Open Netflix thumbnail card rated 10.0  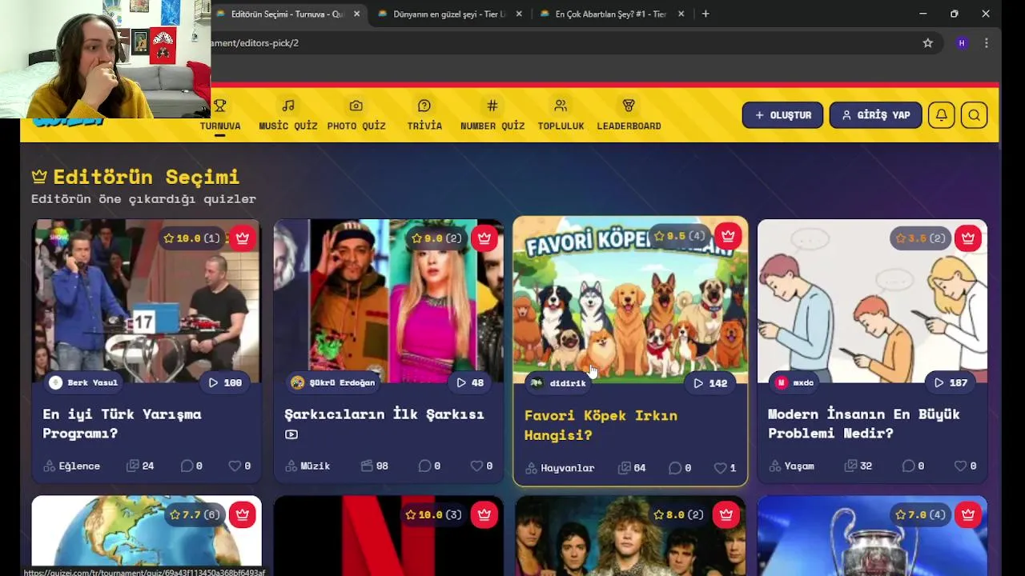pos(388,534)
